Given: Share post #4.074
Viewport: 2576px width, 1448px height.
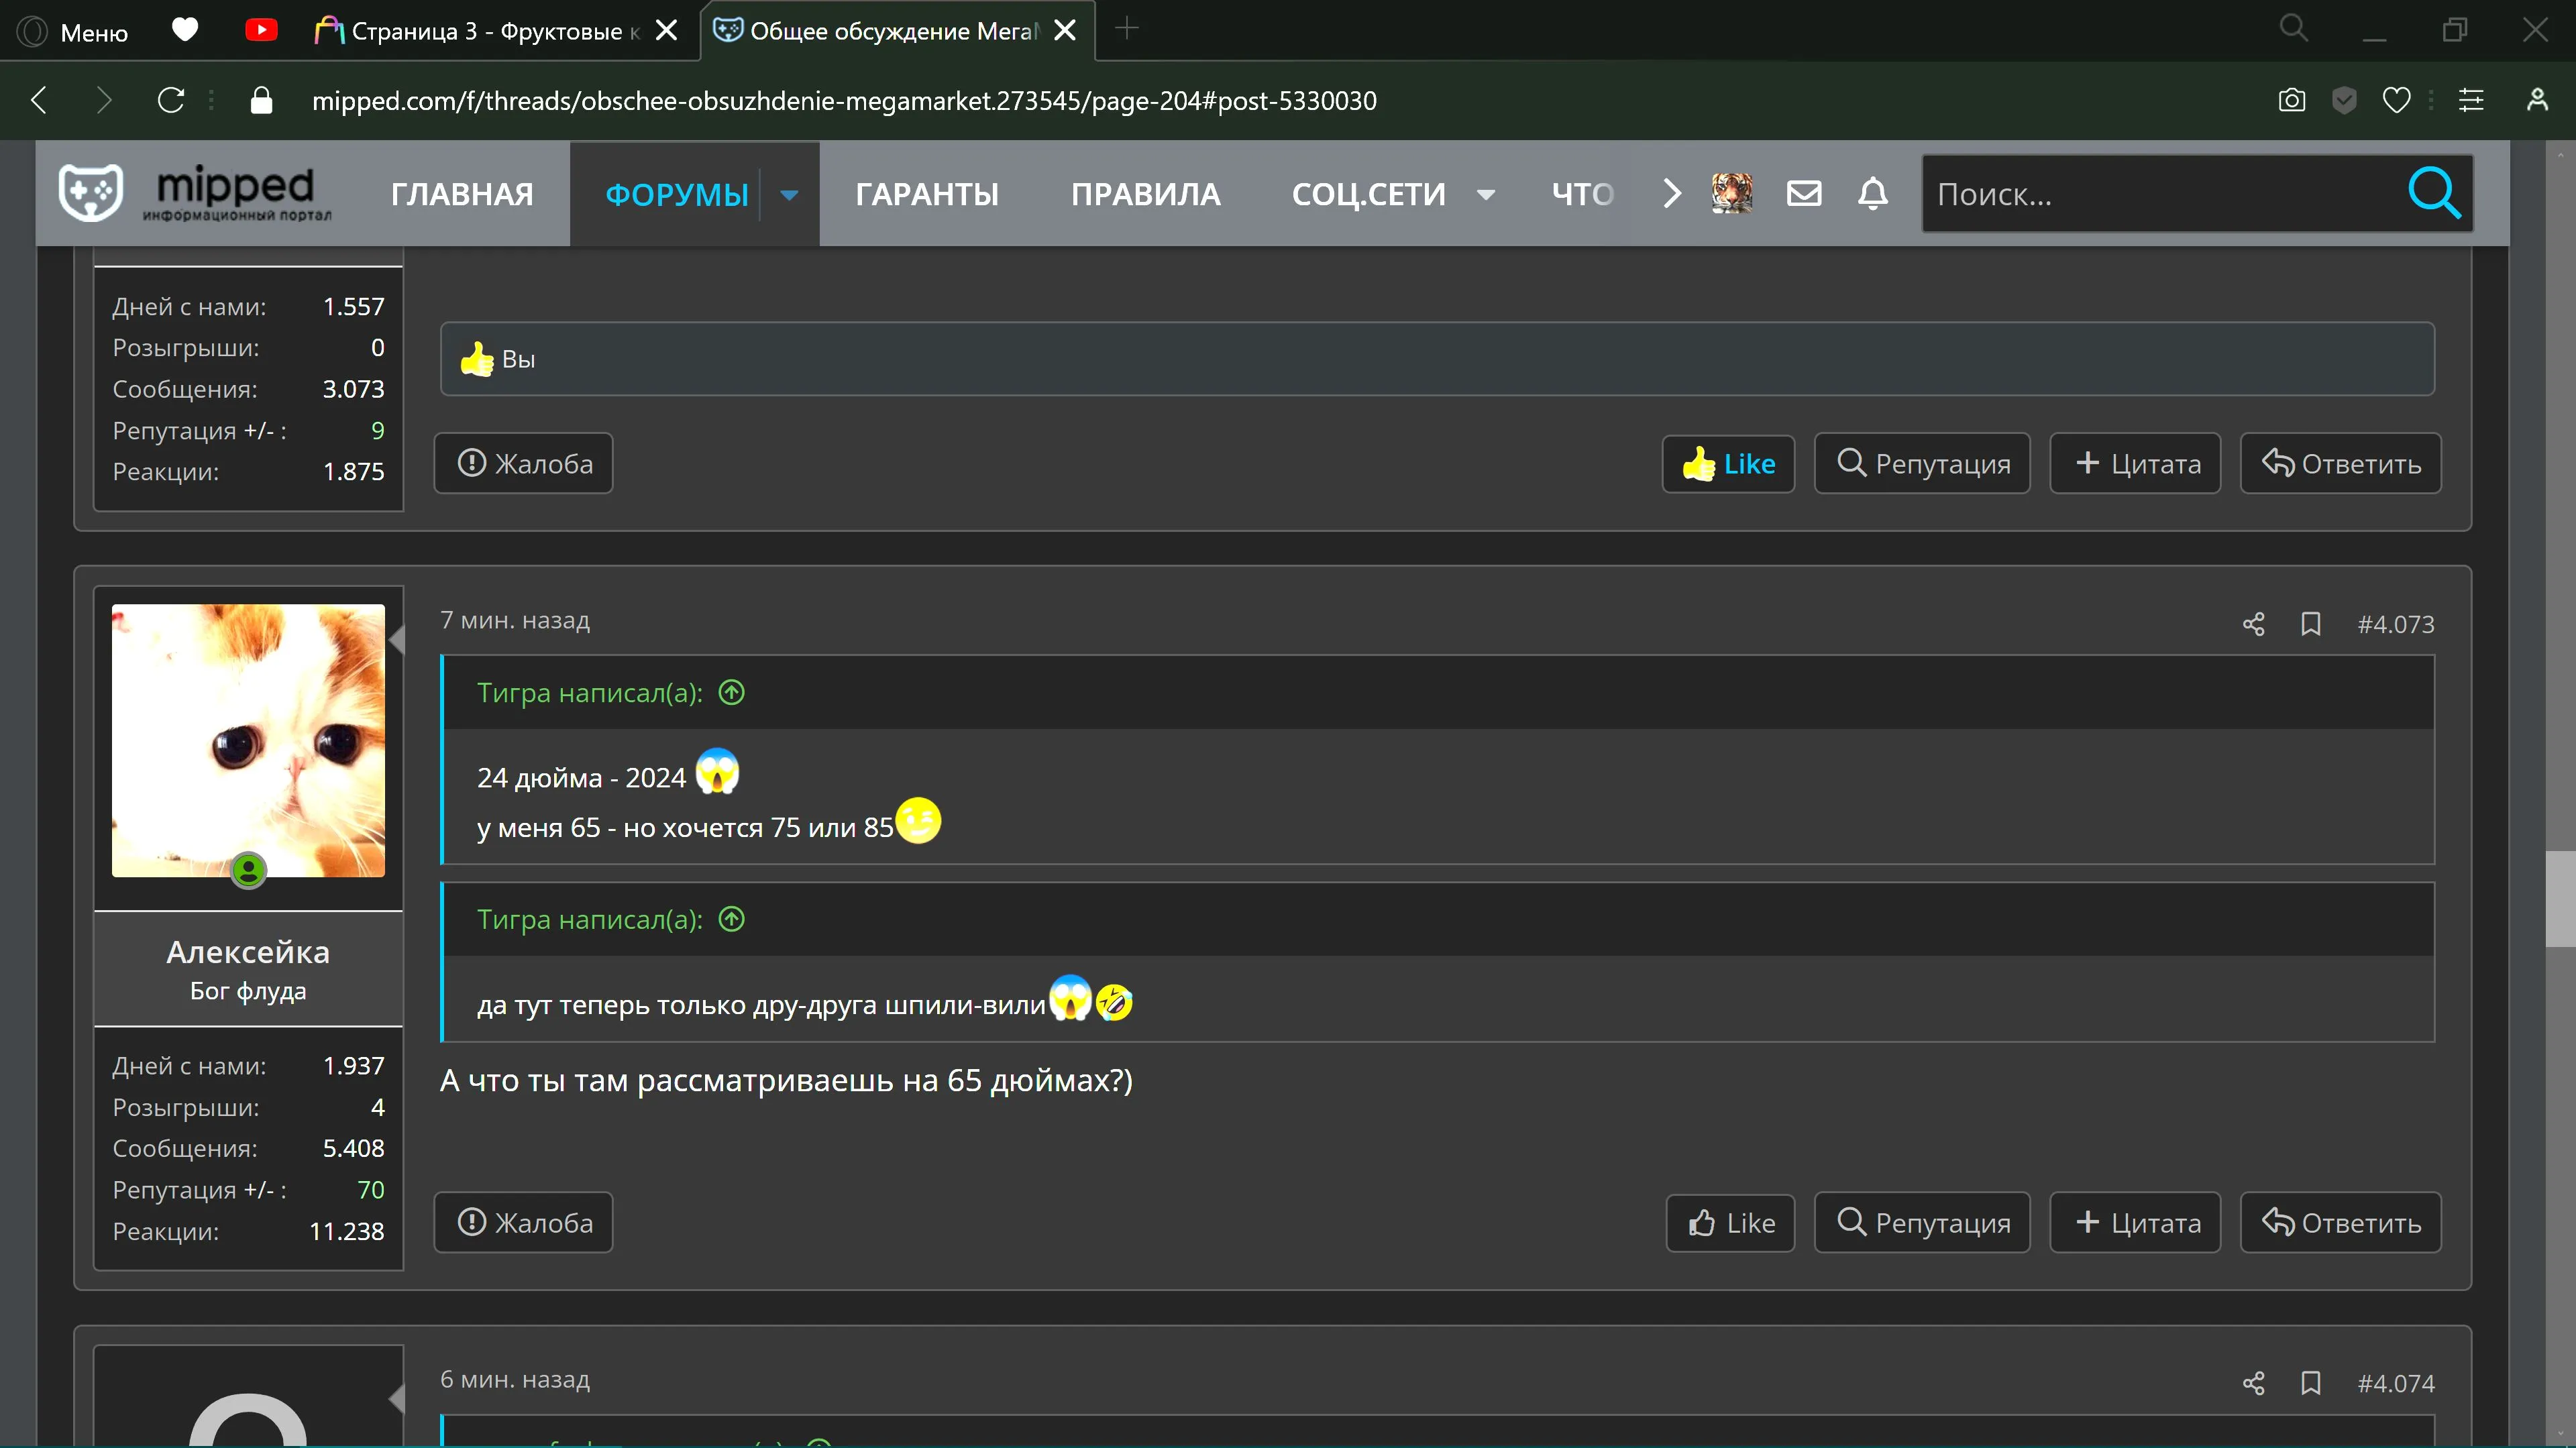Looking at the screenshot, I should click(x=2253, y=1383).
